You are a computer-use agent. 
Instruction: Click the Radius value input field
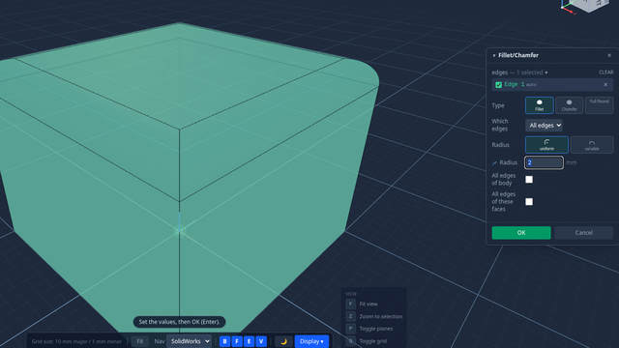pos(544,162)
